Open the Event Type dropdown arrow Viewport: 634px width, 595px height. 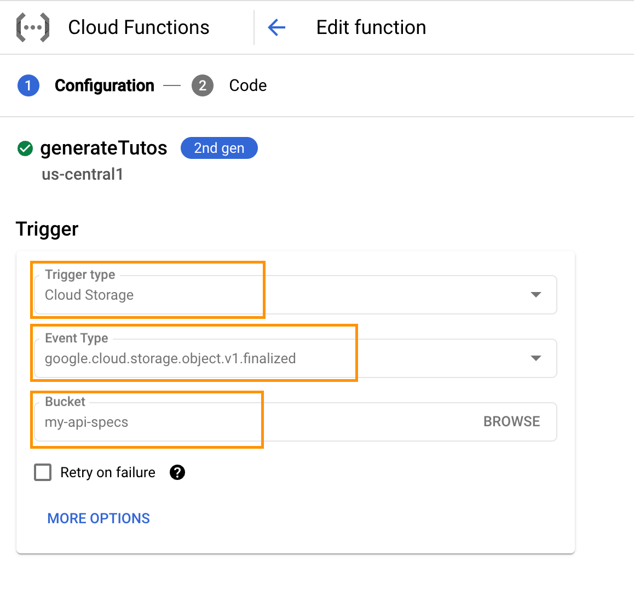point(536,358)
